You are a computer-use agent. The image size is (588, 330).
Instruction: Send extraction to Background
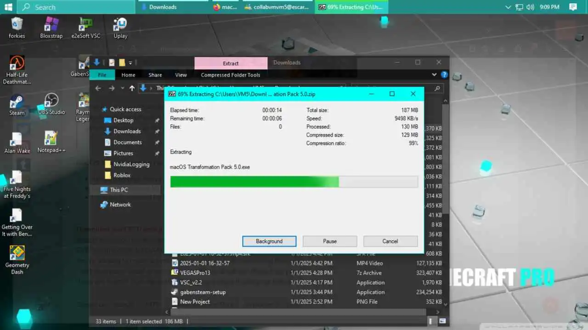coord(269,241)
